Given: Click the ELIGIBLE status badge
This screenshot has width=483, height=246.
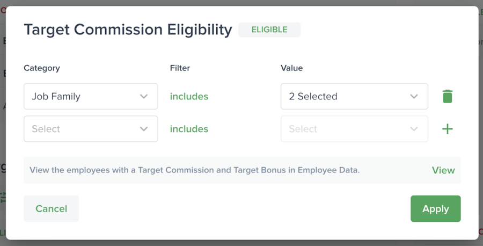Looking at the screenshot, I should point(269,30).
